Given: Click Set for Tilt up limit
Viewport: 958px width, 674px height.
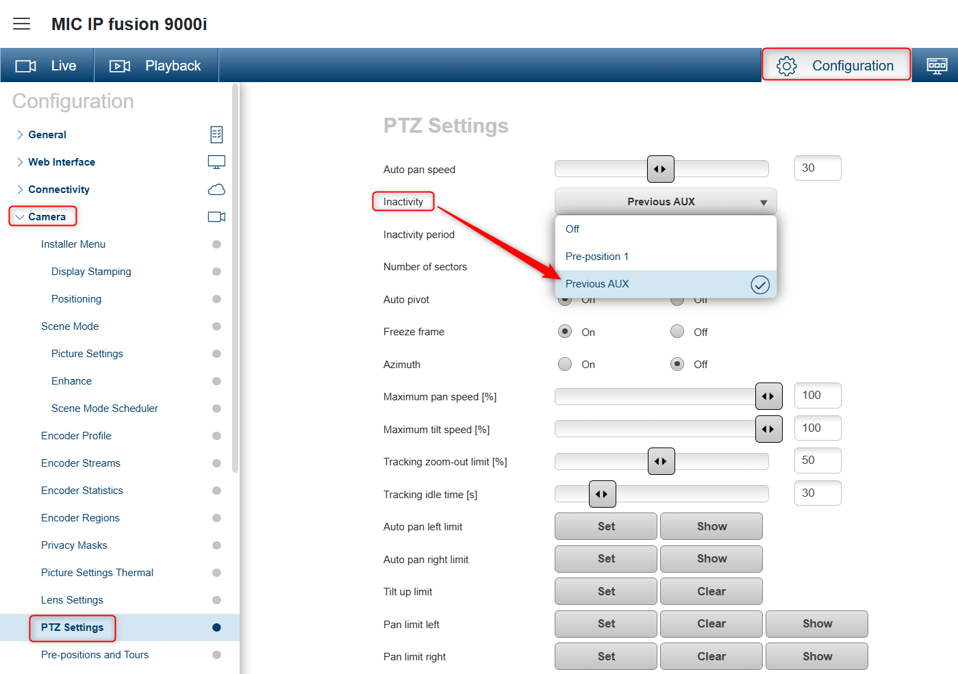Looking at the screenshot, I should [606, 591].
